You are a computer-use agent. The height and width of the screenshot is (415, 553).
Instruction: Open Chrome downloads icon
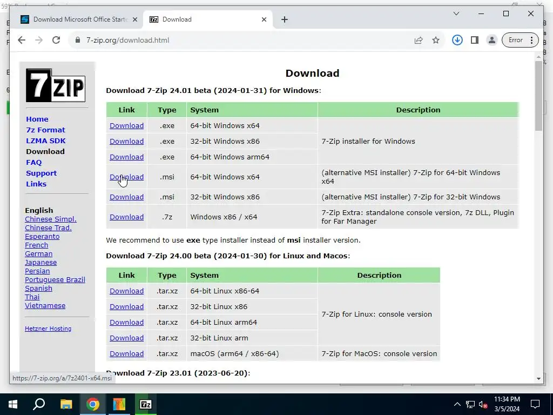coord(457,40)
